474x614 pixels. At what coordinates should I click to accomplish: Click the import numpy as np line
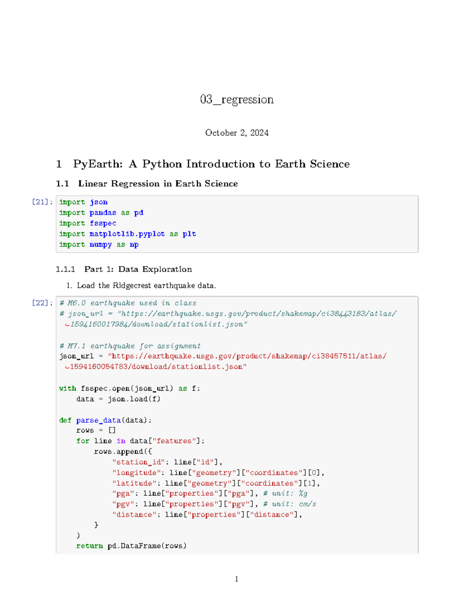coord(99,245)
